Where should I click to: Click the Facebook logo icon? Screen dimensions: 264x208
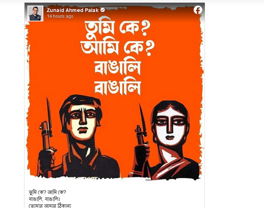(x=198, y=10)
